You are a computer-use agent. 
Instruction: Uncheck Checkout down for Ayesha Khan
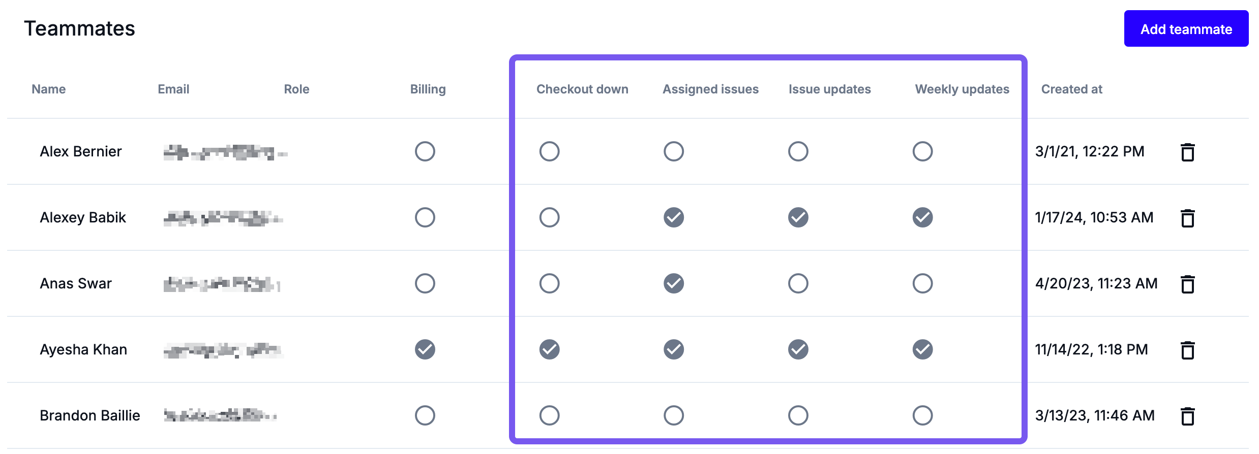coord(549,349)
